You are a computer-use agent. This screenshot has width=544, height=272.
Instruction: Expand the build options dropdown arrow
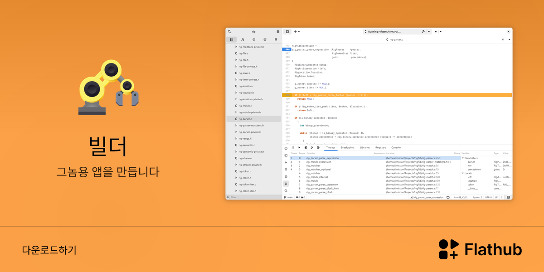[429, 32]
